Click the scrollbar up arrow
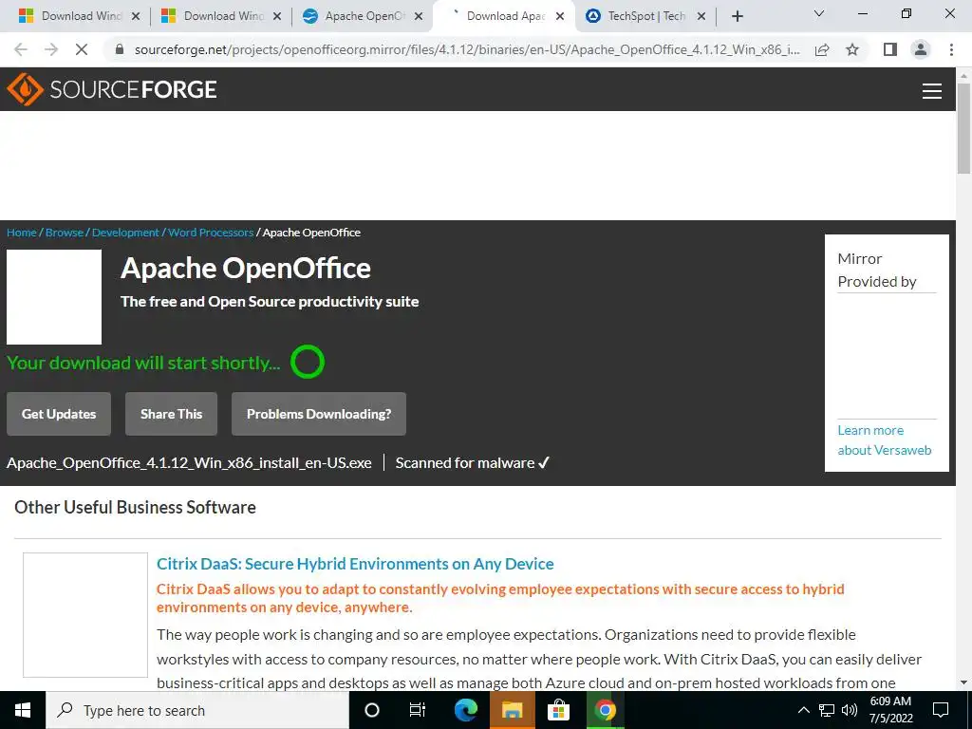972x729 pixels. (964, 75)
